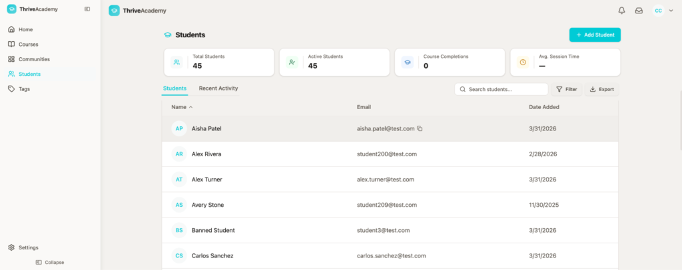Sort the table by Name column

point(181,106)
